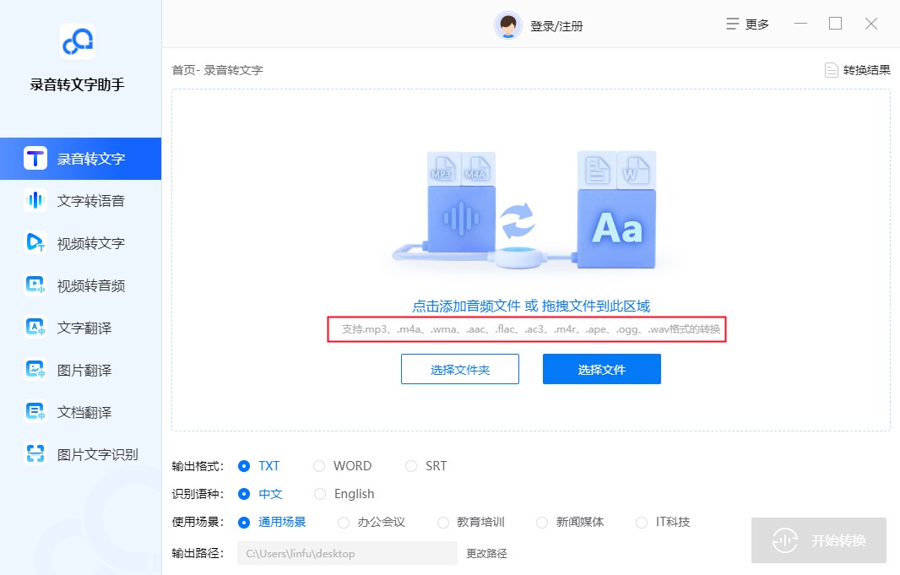Open the 图片翻译 tool
Screen dimensions: 900x575
pyautogui.click(x=80, y=369)
